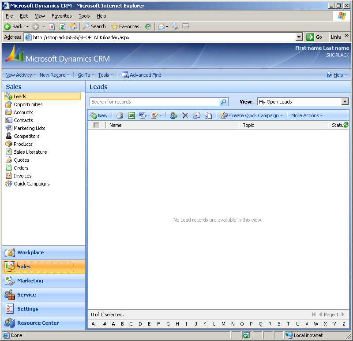Click the Mail Merge Word icon

(x=143, y=115)
